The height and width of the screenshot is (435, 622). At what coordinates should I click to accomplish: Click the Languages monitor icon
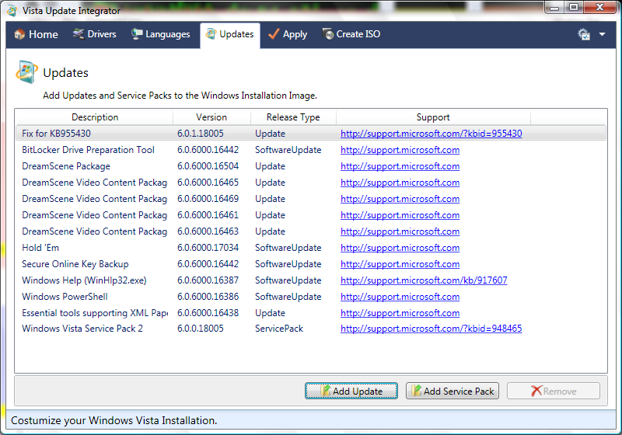click(137, 34)
